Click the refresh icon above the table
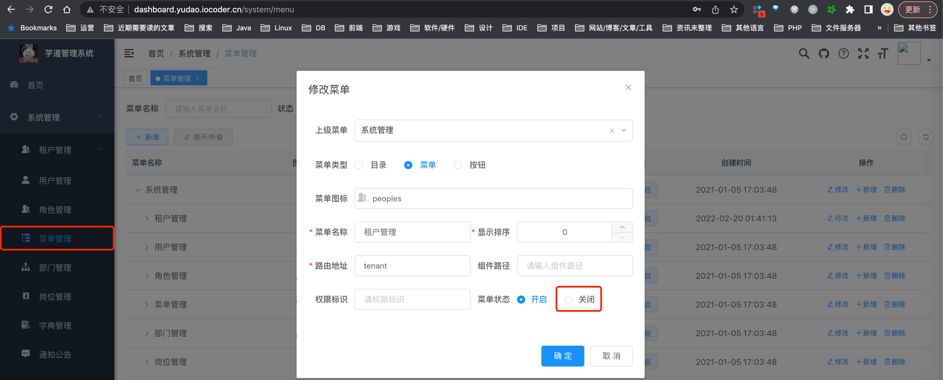This screenshot has height=380, width=943. point(926,137)
